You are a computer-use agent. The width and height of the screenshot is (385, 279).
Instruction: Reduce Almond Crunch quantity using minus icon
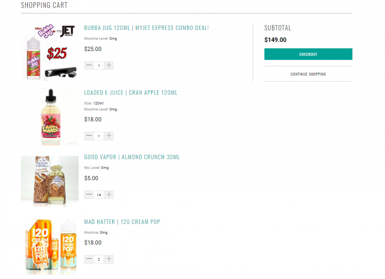89,195
